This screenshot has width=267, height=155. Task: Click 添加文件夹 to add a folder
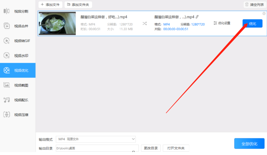pyautogui.click(x=78, y=5)
